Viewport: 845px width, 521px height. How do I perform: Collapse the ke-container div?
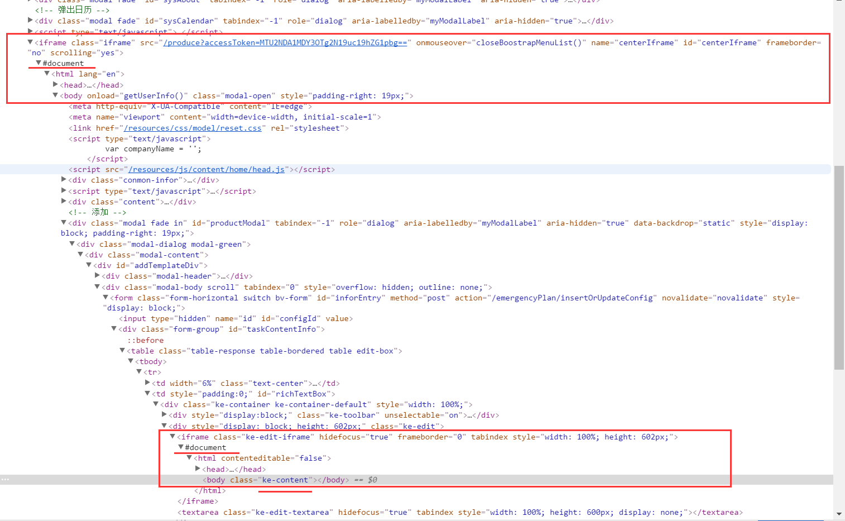[156, 404]
